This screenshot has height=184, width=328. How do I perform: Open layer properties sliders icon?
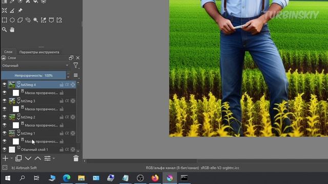(48, 158)
